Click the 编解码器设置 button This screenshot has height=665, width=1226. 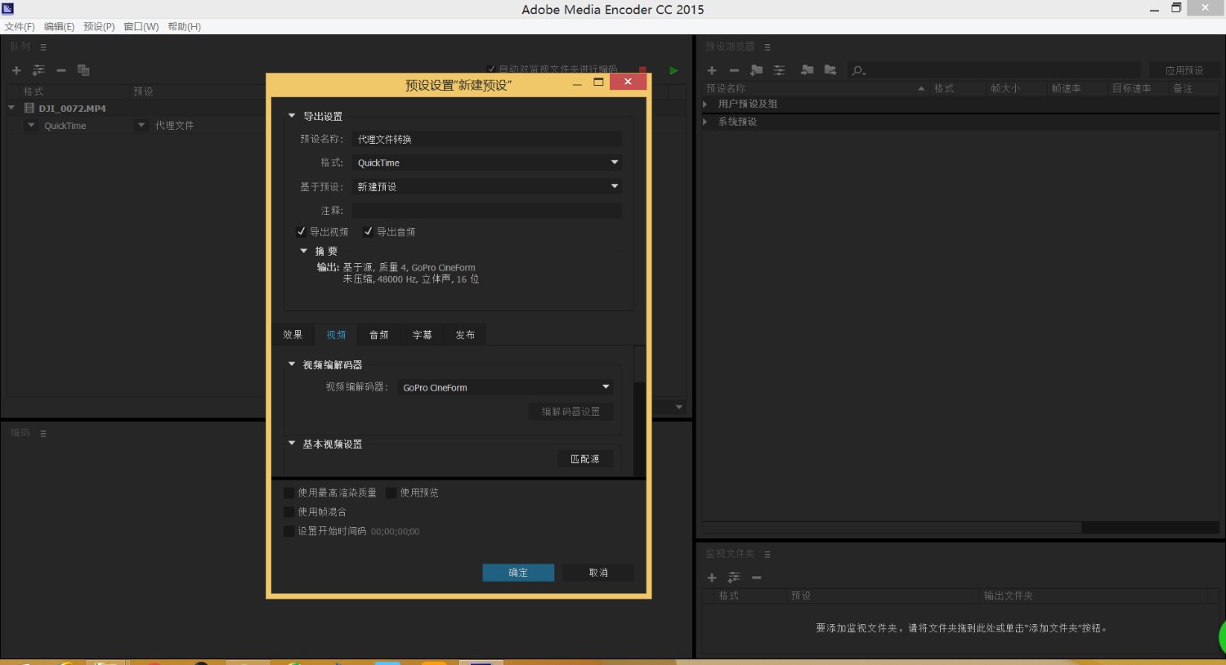[570, 412]
